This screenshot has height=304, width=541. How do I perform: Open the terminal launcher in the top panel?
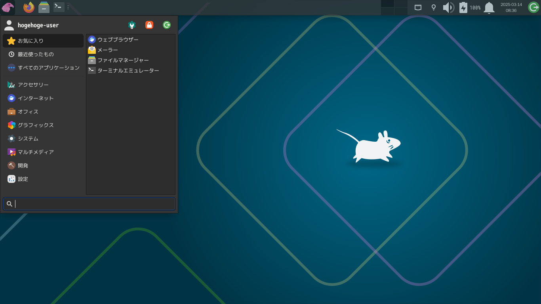(59, 7)
